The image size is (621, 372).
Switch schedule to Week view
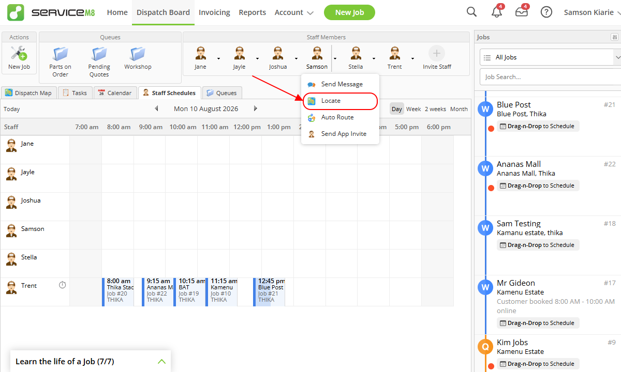point(413,109)
